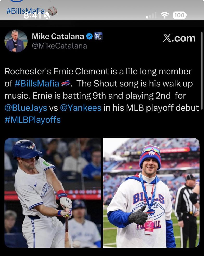Tap the silent mode bell icon
The height and width of the screenshot is (261, 204).
click(47, 16)
